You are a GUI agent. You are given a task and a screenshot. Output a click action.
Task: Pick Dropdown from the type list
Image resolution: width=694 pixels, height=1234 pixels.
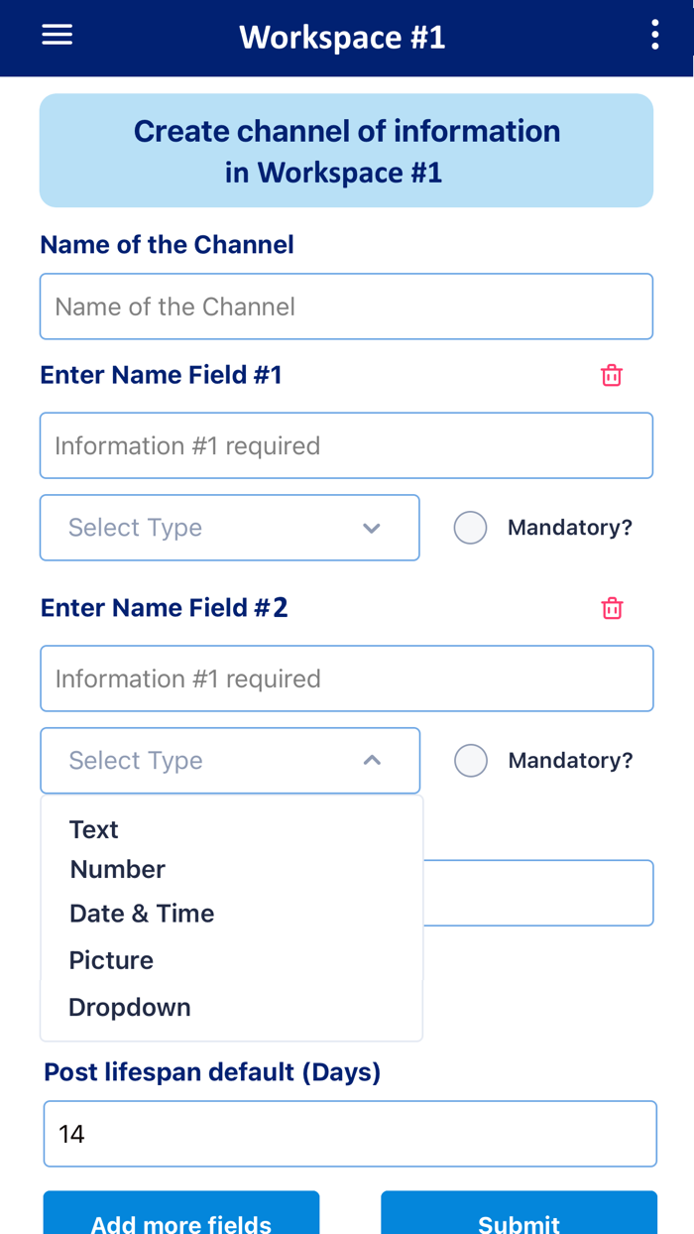130,1008
